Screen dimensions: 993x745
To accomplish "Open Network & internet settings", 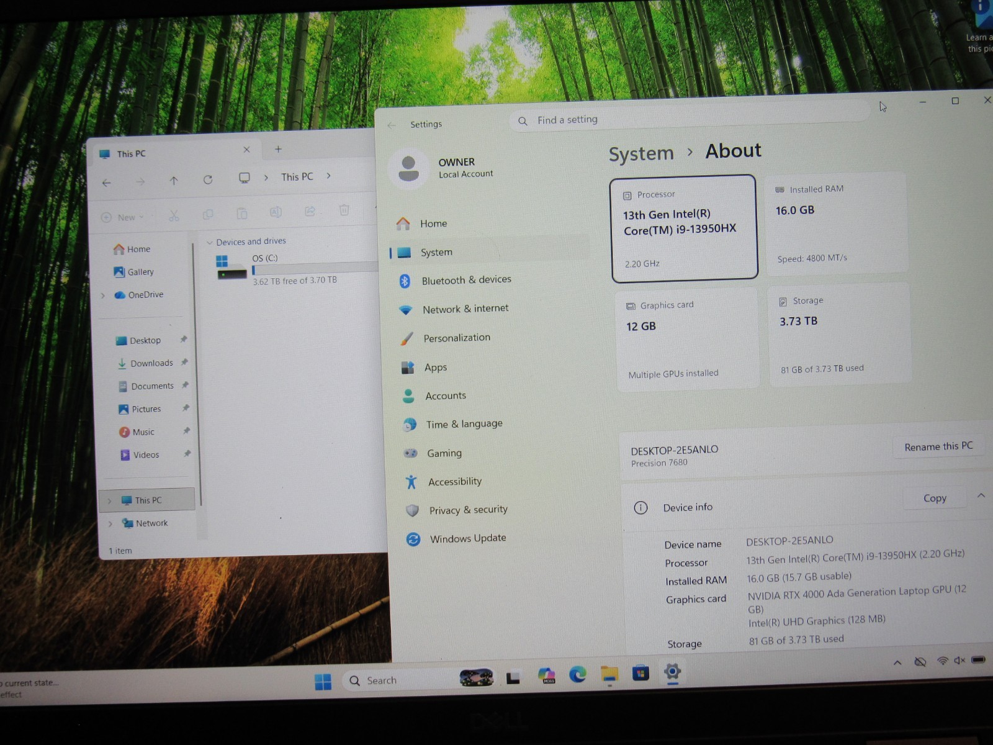I will point(465,309).
